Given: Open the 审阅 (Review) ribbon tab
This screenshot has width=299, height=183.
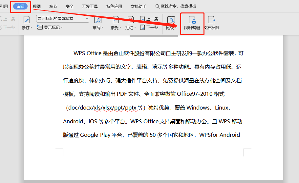Looking at the screenshot, I should click(x=20, y=6).
